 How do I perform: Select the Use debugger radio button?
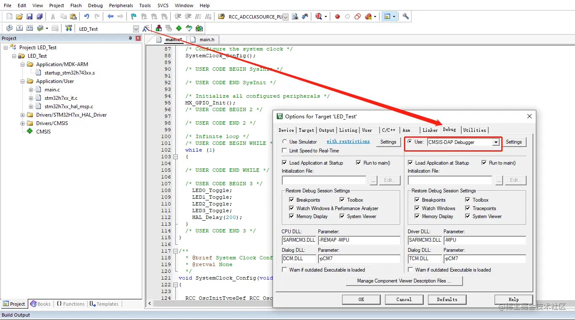pyautogui.click(x=410, y=142)
